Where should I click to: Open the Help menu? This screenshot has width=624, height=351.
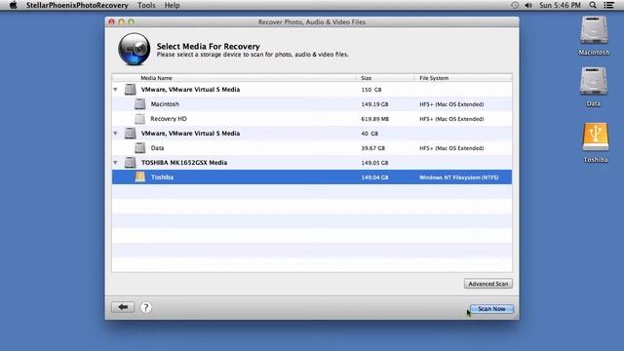172,5
